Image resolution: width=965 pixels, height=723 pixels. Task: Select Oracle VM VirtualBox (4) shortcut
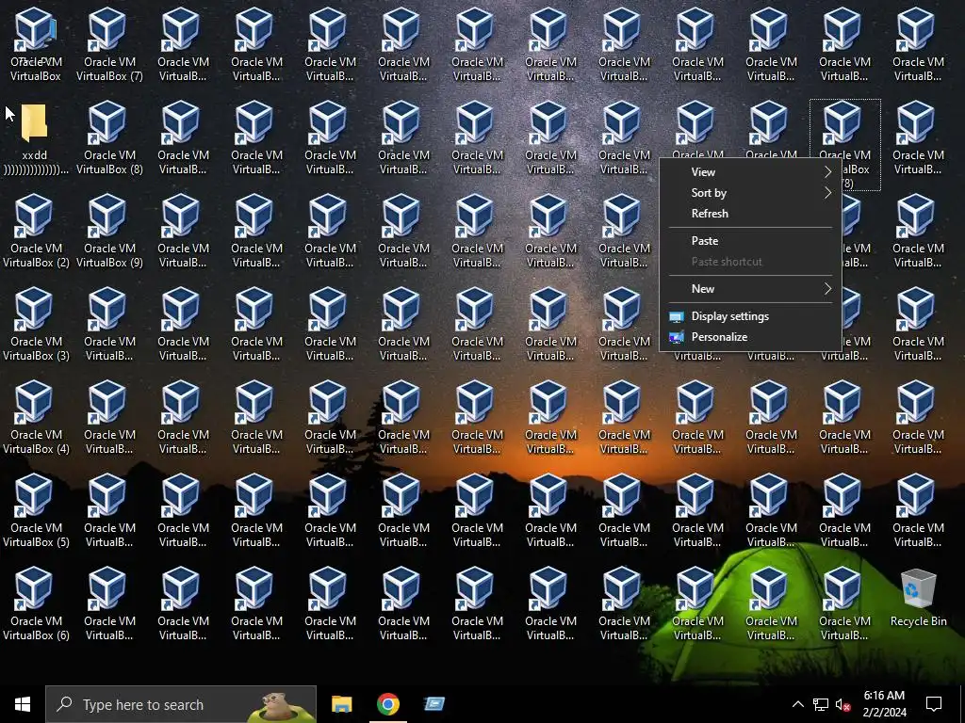click(x=36, y=418)
